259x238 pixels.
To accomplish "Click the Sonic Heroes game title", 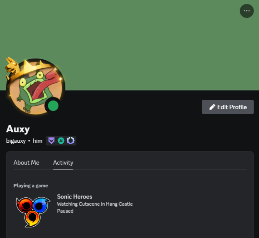I will click(74, 196).
